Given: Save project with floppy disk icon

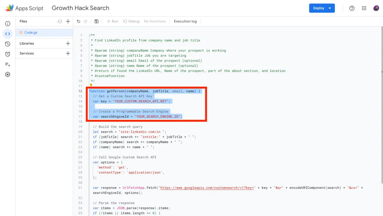Looking at the screenshot, I should pyautogui.click(x=96, y=21).
